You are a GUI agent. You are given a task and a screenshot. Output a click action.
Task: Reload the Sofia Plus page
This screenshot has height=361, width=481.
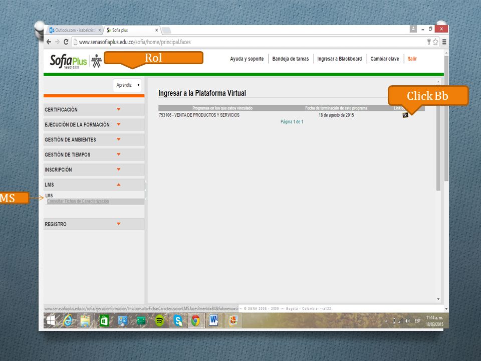pos(66,42)
